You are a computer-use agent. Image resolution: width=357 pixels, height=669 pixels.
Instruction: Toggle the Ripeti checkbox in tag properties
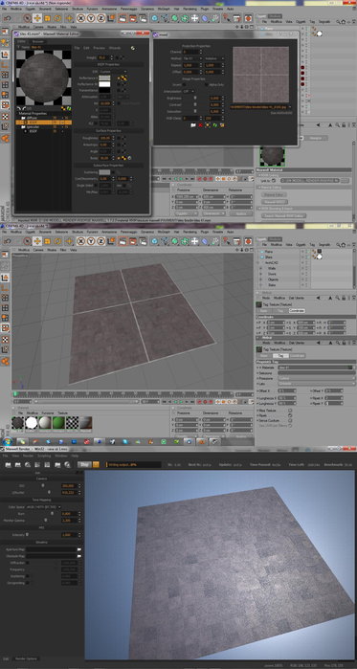(290, 414)
